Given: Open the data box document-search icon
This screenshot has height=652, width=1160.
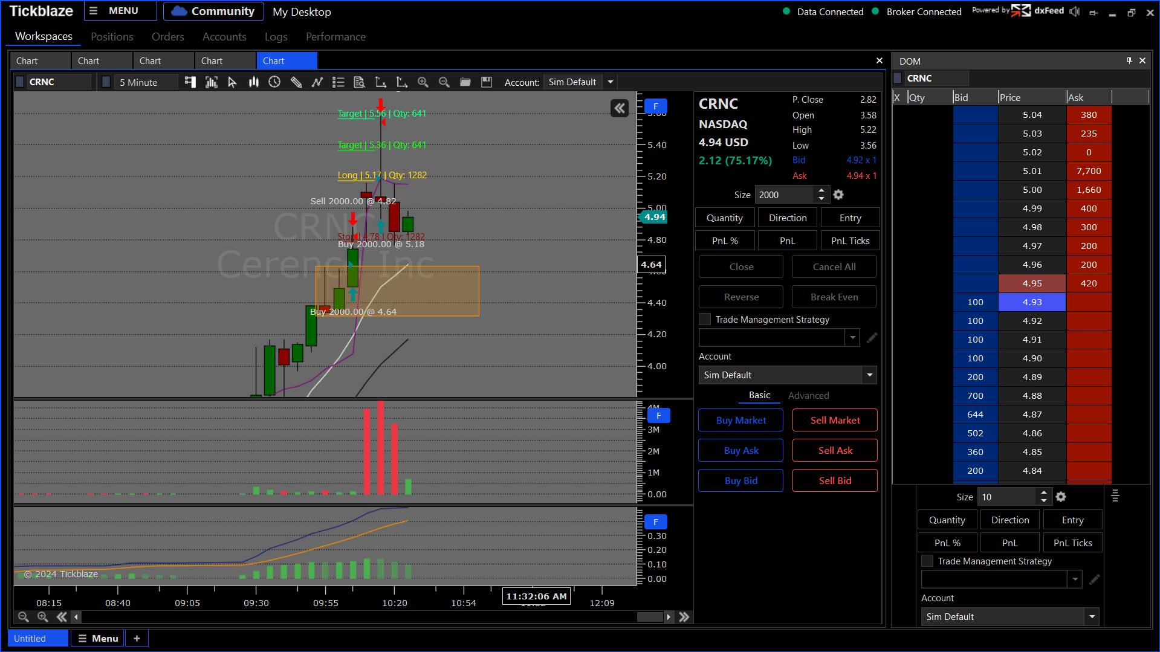Looking at the screenshot, I should [x=359, y=82].
